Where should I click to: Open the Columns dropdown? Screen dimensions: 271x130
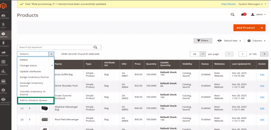click(x=256, y=41)
